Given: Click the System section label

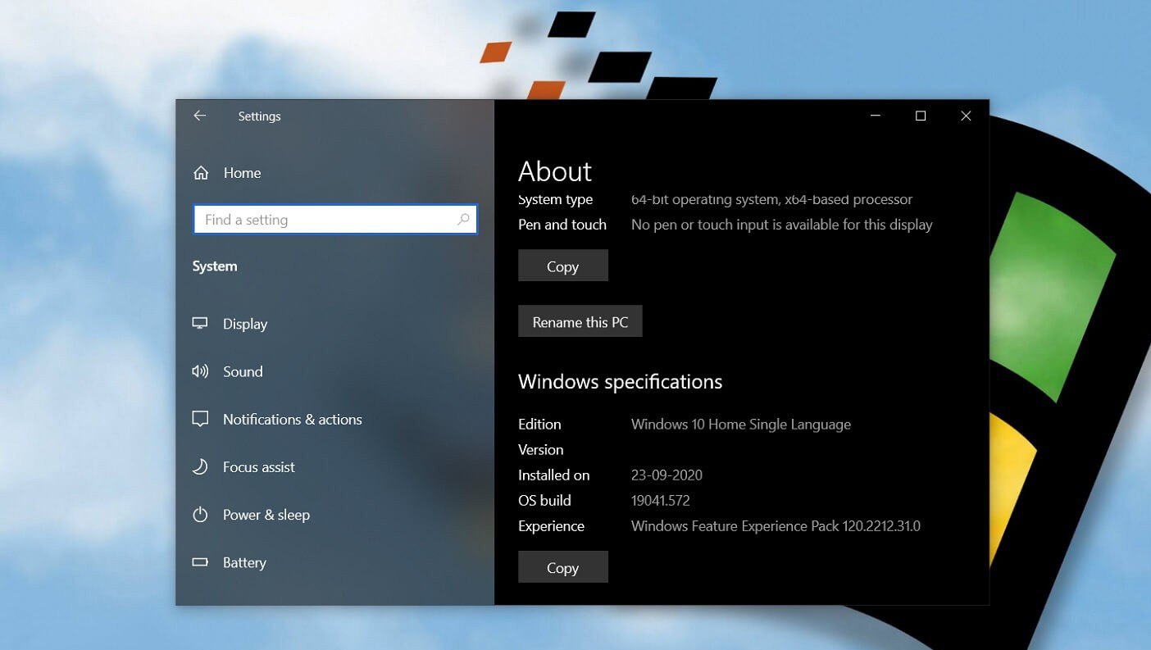Looking at the screenshot, I should coord(215,266).
